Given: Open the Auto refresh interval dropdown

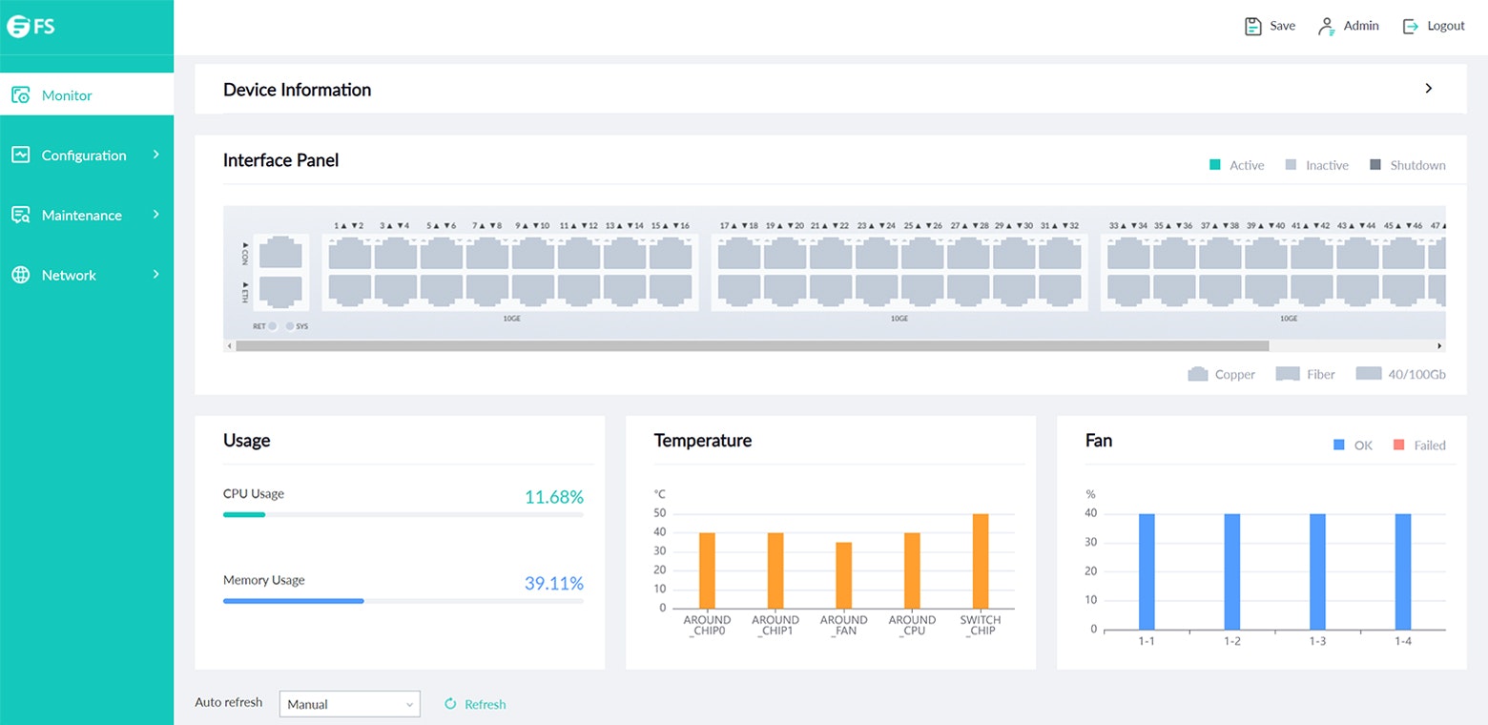Looking at the screenshot, I should click(x=349, y=703).
